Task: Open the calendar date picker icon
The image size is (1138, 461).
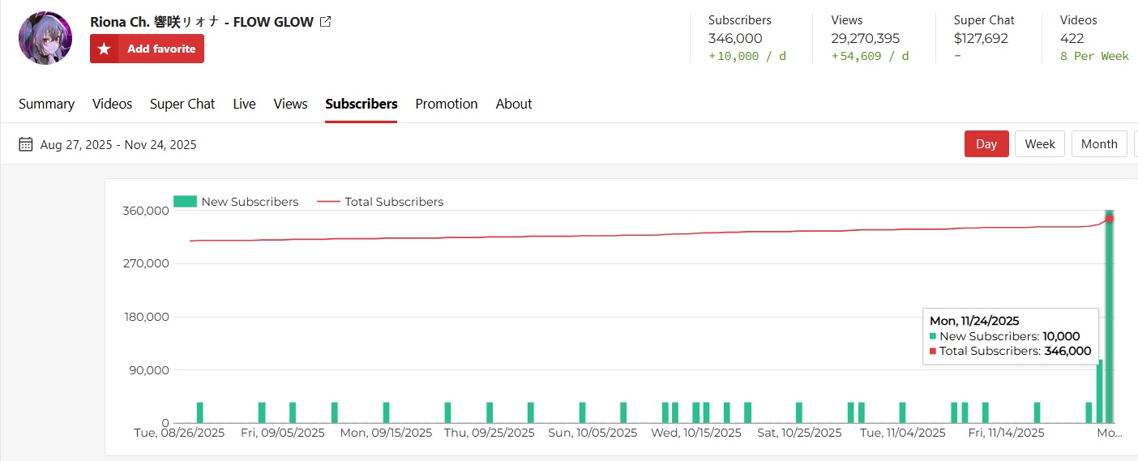Action: click(26, 144)
